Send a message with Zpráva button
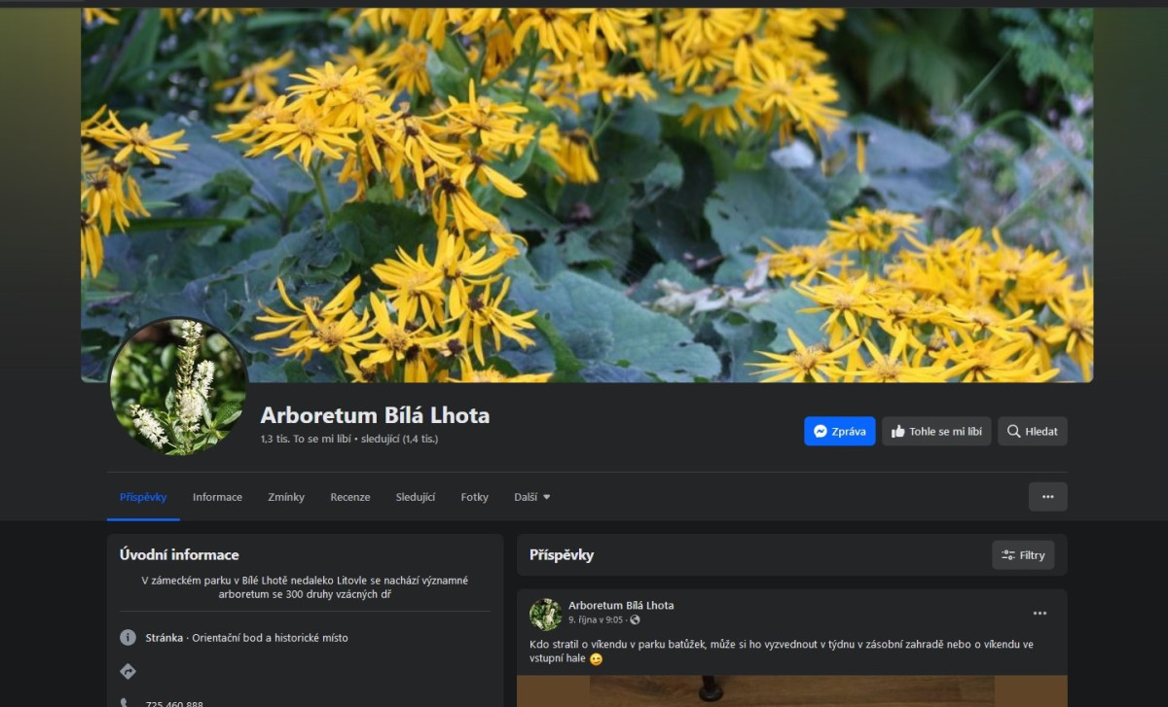1168x707 pixels. [x=839, y=432]
